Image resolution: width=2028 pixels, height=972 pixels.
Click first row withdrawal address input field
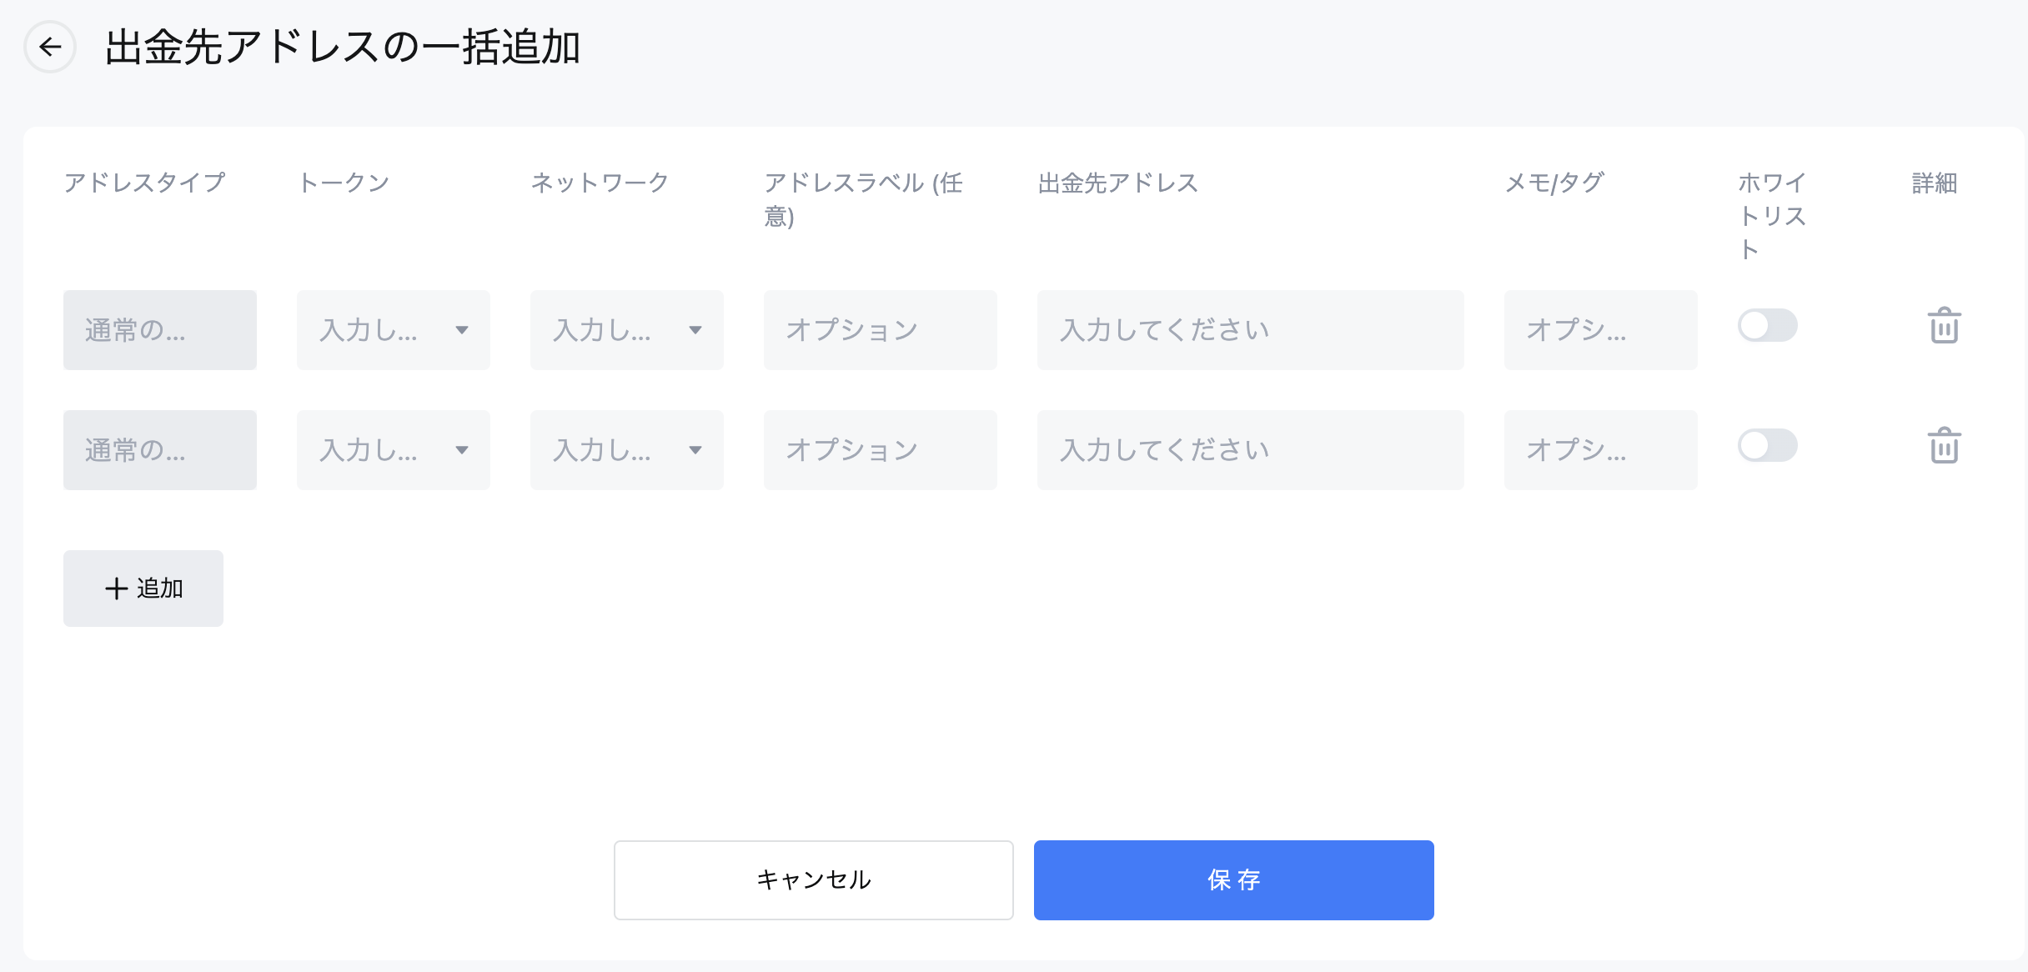[x=1250, y=330]
